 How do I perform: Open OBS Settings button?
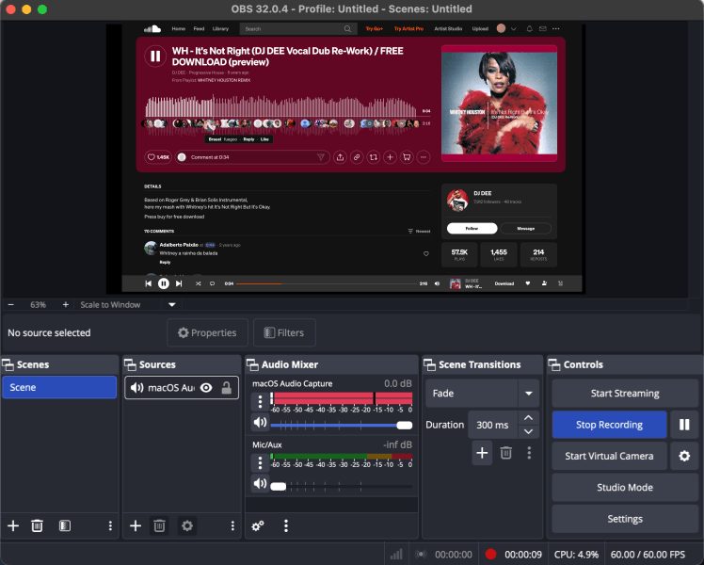pyautogui.click(x=625, y=519)
